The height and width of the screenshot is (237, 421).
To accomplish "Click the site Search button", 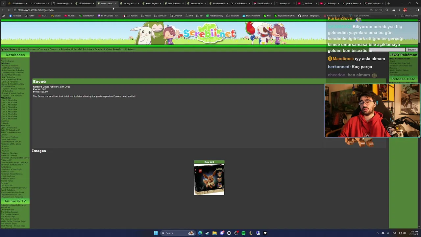I will pyautogui.click(x=411, y=50).
